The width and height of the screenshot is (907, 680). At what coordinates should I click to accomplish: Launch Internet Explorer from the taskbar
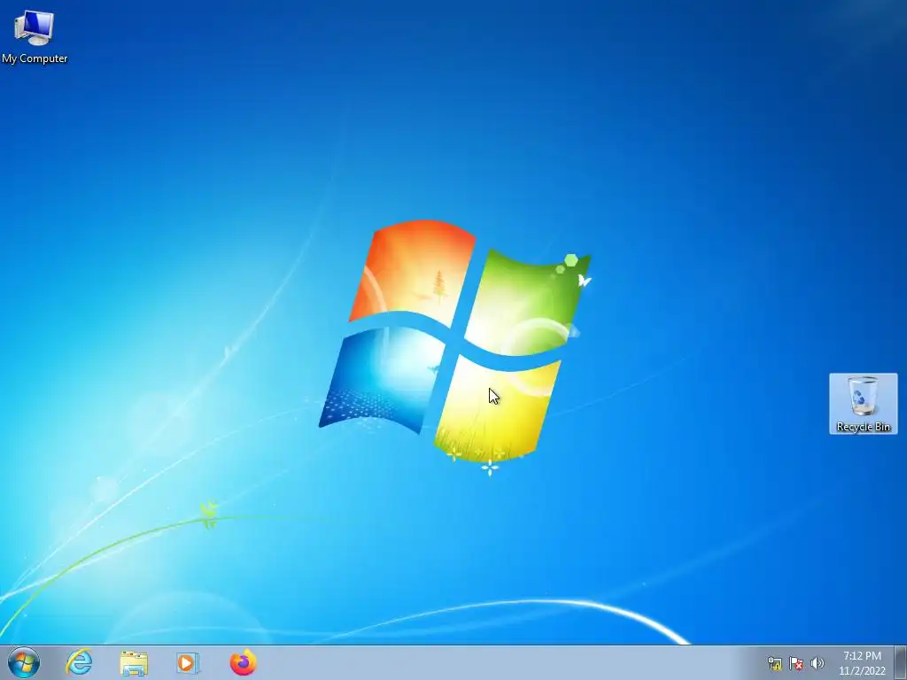coord(79,662)
